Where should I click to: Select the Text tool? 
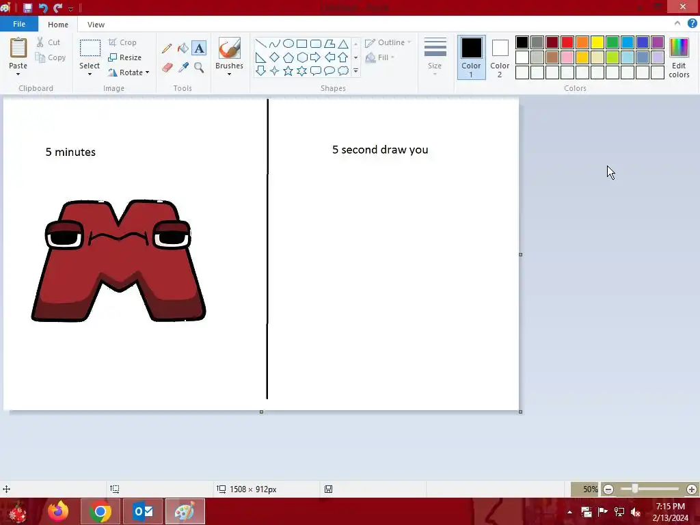coord(199,49)
